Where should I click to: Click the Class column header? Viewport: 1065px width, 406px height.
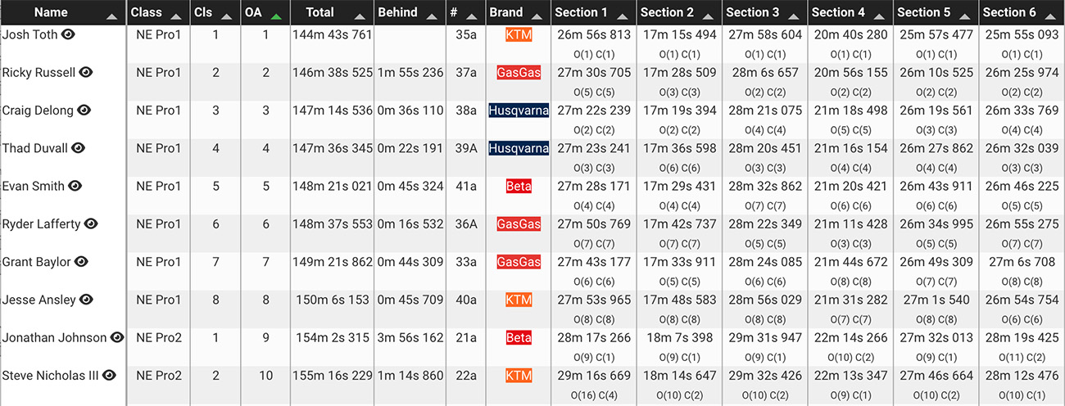coord(146,12)
